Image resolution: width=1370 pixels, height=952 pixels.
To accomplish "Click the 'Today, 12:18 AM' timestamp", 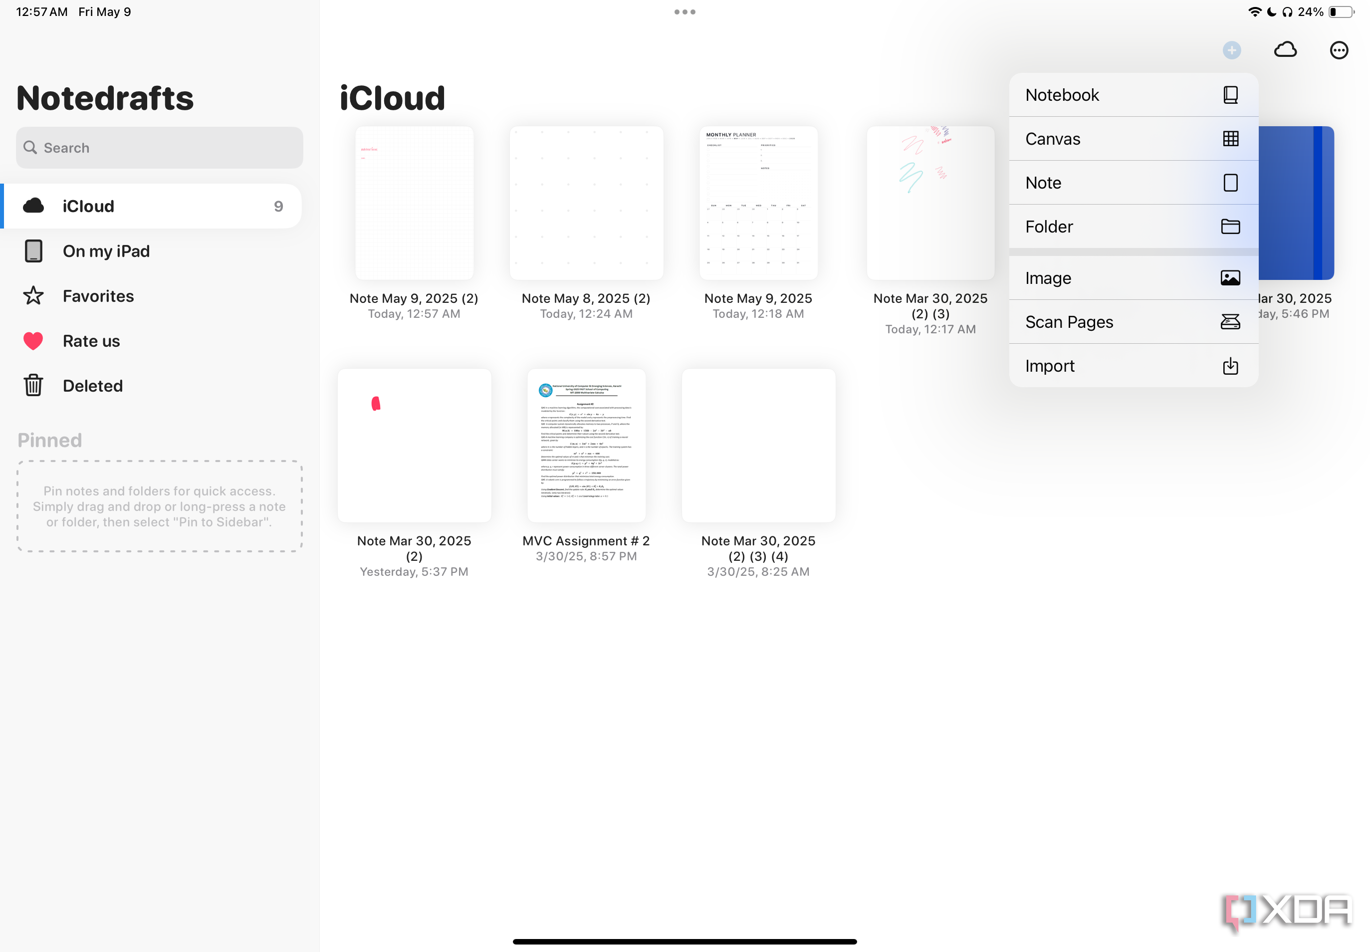I will pyautogui.click(x=758, y=314).
